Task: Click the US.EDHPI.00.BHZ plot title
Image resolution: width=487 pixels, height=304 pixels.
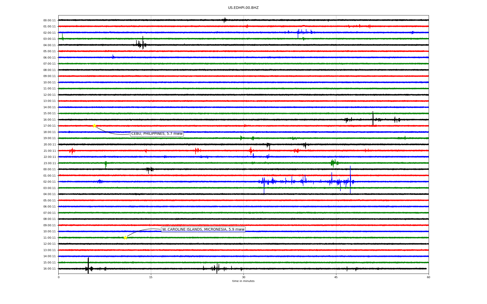Action: 243,8
